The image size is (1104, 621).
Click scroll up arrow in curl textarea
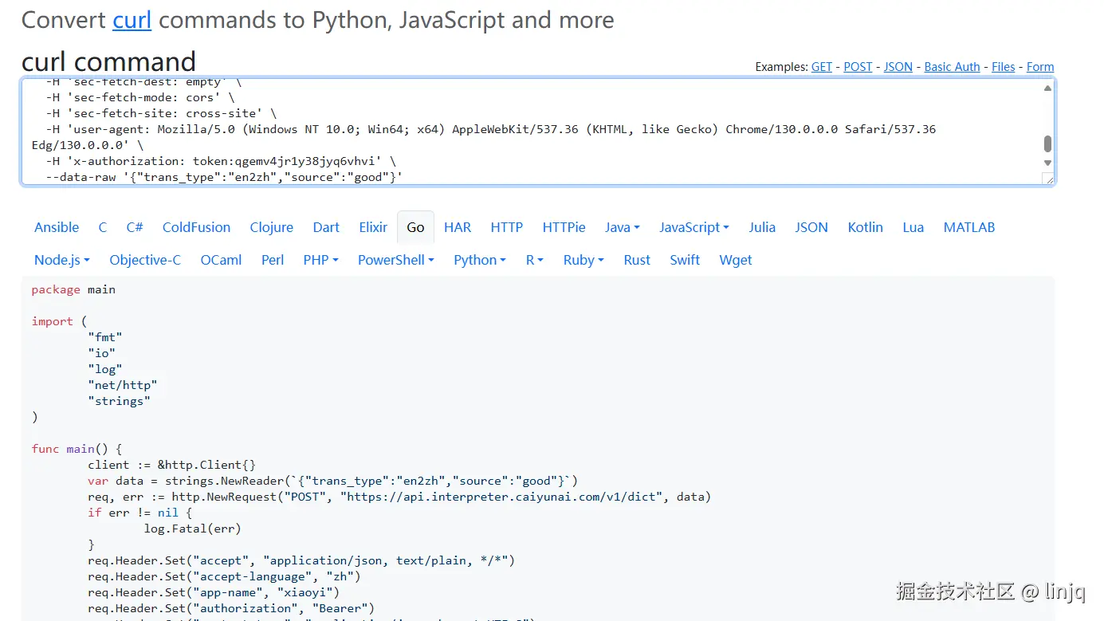click(x=1047, y=88)
